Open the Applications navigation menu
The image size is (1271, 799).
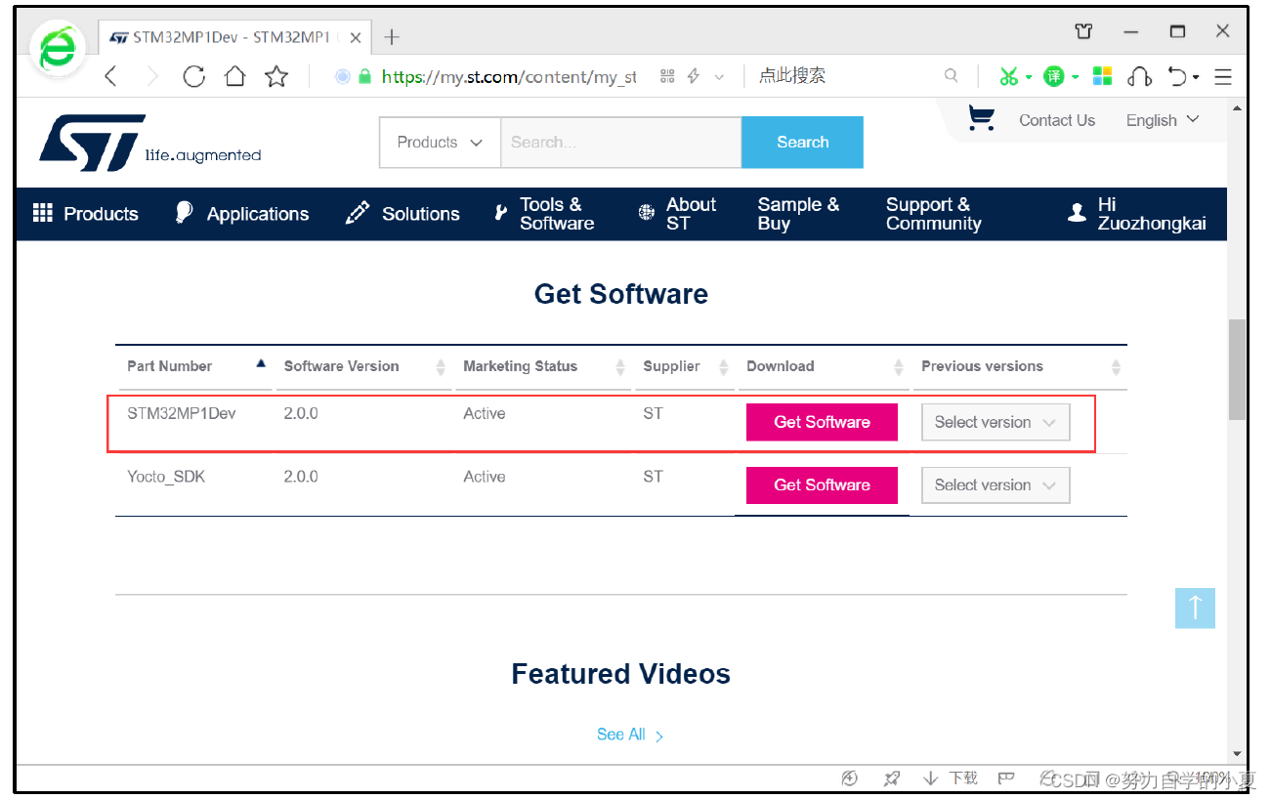click(241, 214)
